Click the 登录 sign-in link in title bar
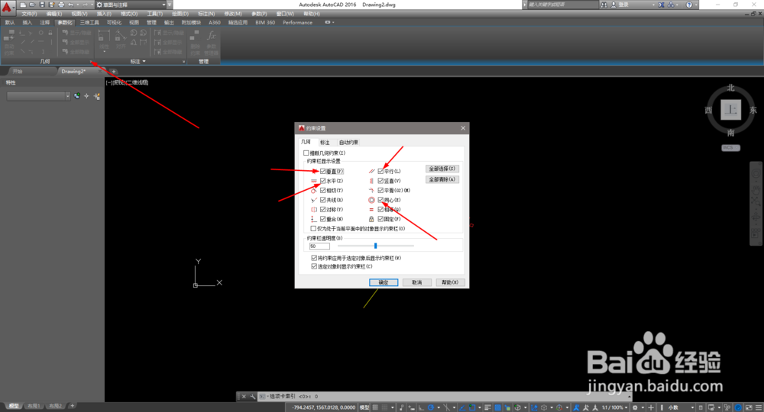The width and height of the screenshot is (764, 412). [623, 5]
